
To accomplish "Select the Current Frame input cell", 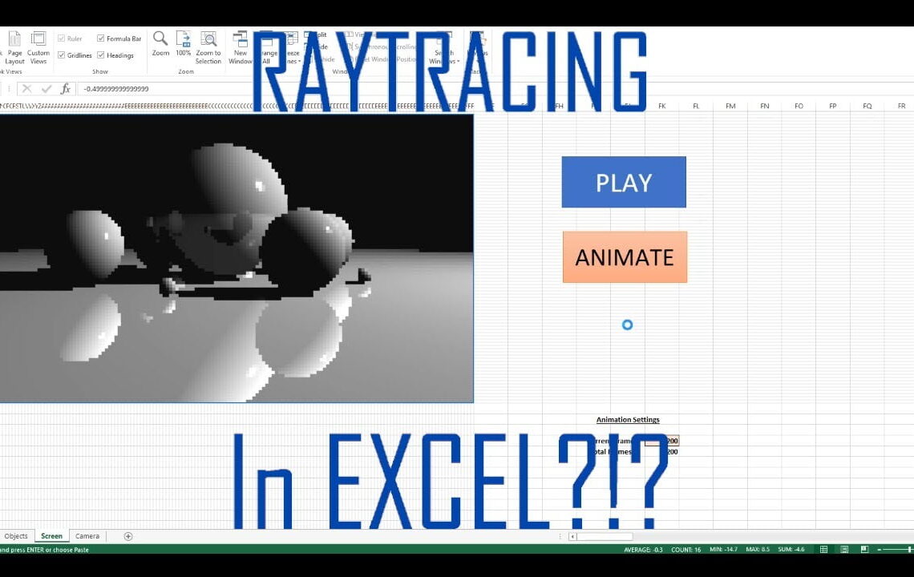I will tap(662, 441).
